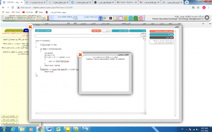Sort by EPS column header

(75, 24)
